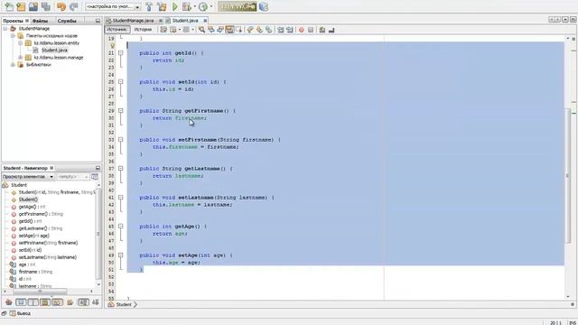
Task: Click the Redo arrow icon
Action: click(x=74, y=6)
